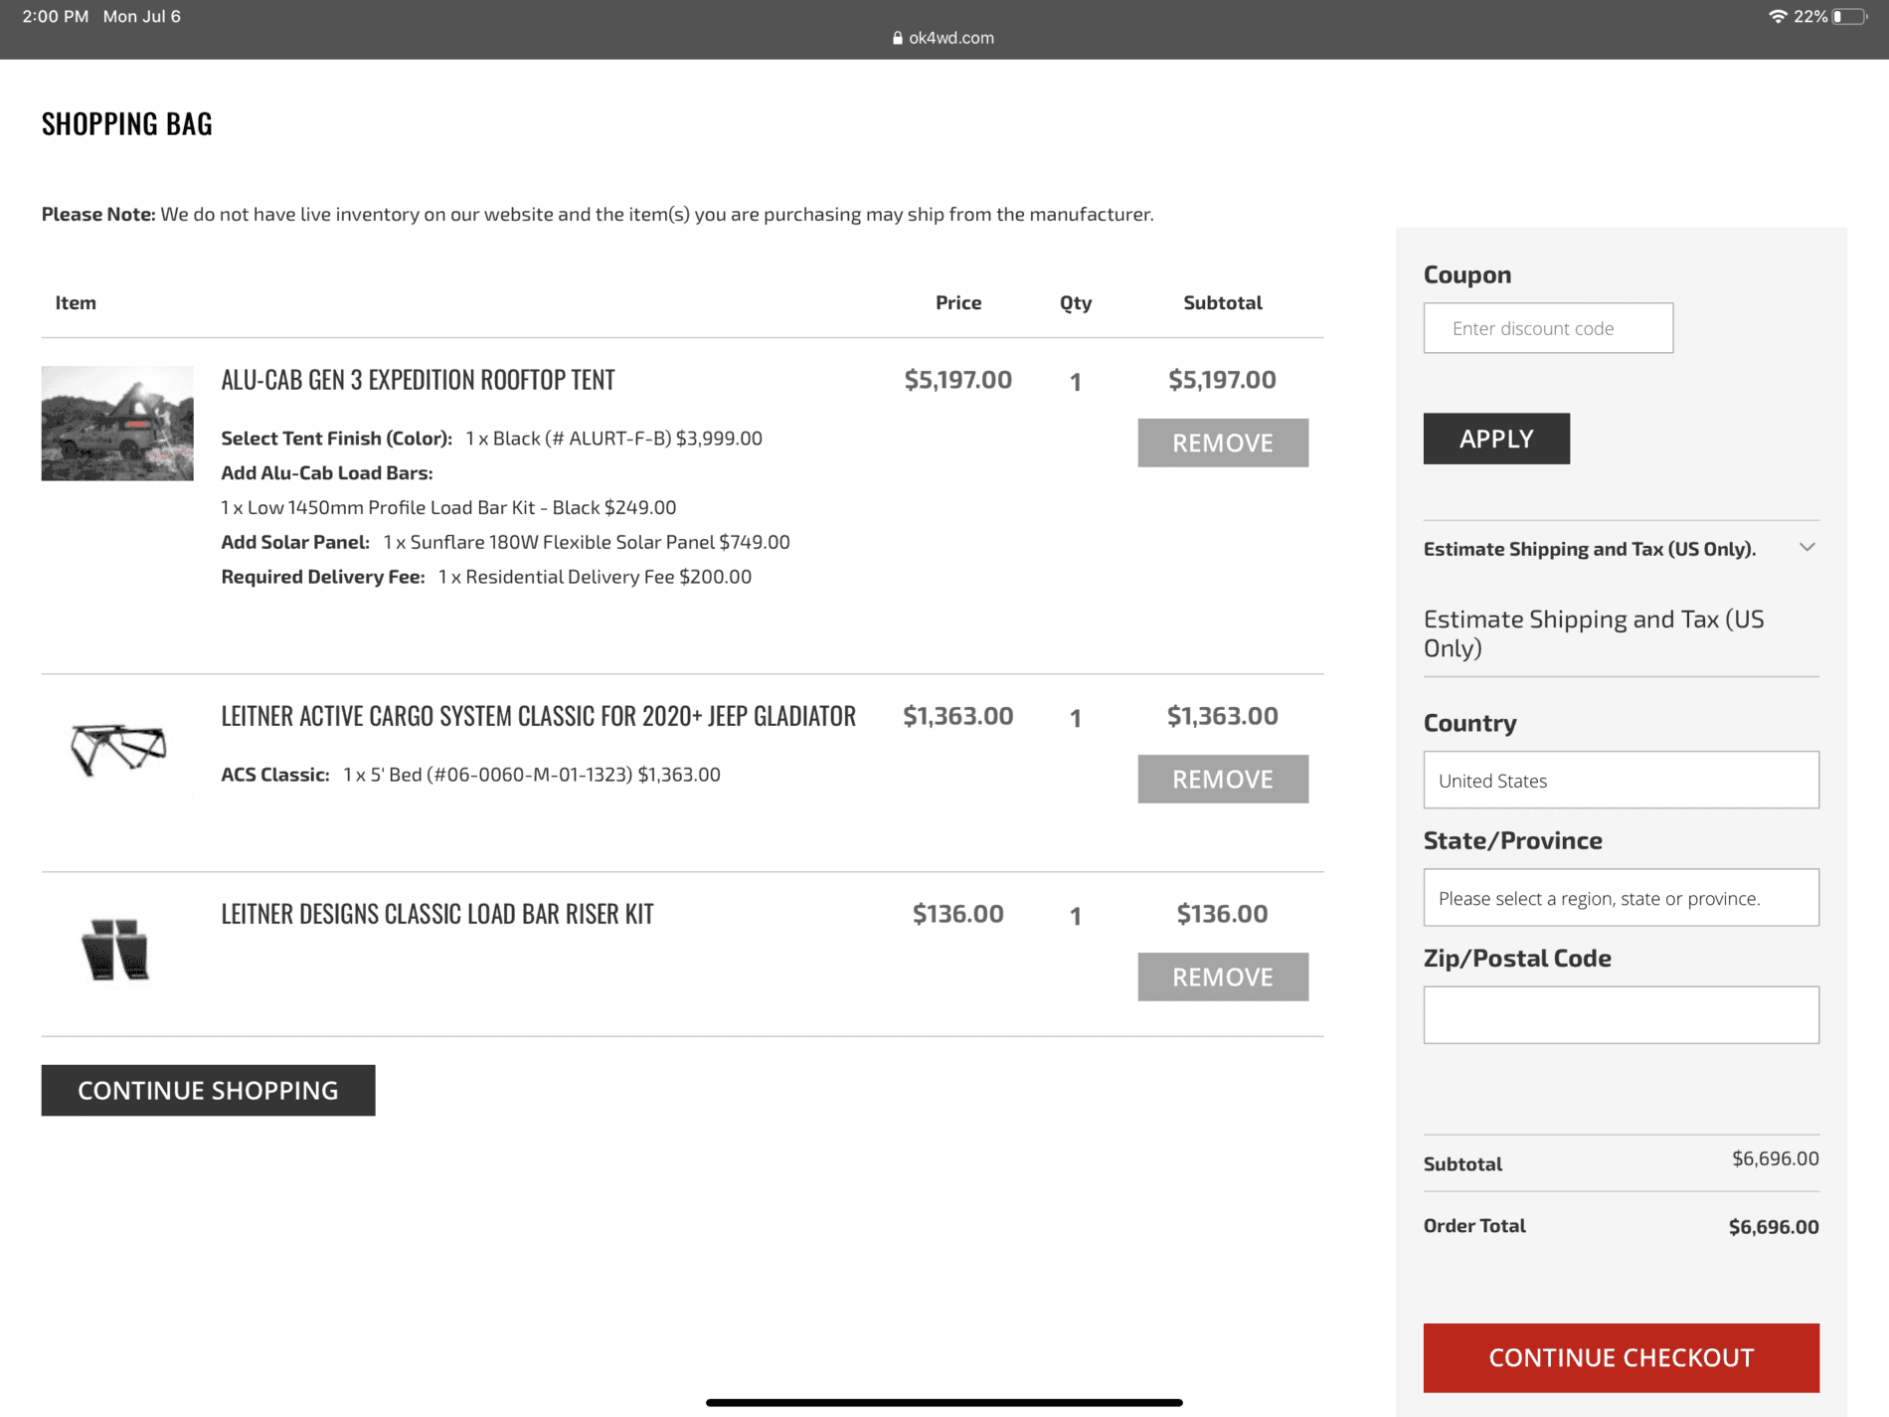This screenshot has width=1889, height=1417.
Task: Open Alu-Cab Gen 3 Expedition Rooftop Tent link
Action: coord(418,380)
